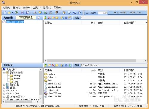
Task: Collapse the 我的ISO文档 tree node
Action: (4, 72)
